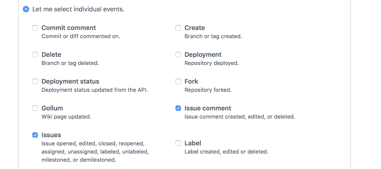The width and height of the screenshot is (381, 169).
Task: Tick the Deployment status checkbox
Action: pyautogui.click(x=35, y=81)
